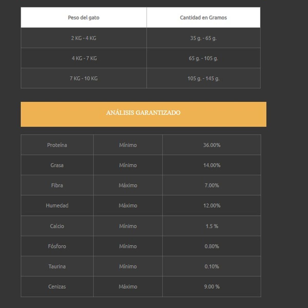Select the "Taurina" row label

point(57,266)
